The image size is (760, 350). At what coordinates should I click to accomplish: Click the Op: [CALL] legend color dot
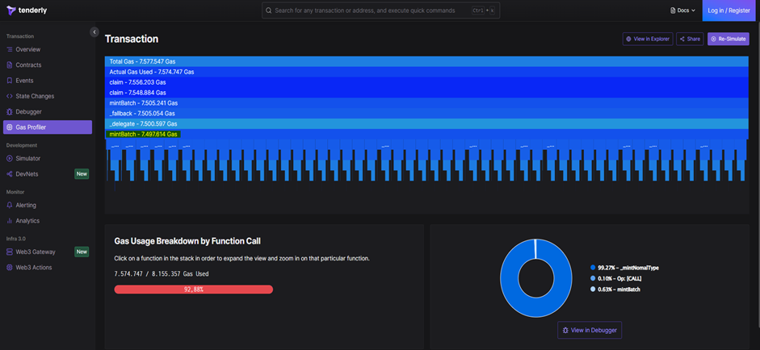(593, 278)
